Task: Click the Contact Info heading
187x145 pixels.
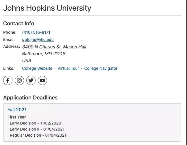Action: click(x=18, y=23)
